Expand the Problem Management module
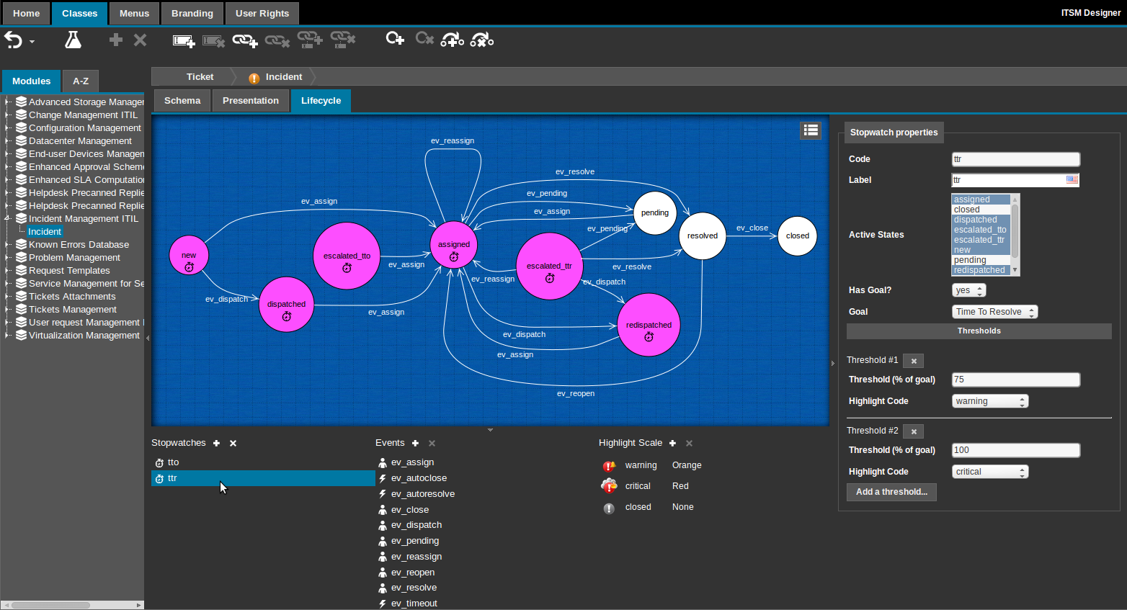The height and width of the screenshot is (610, 1127). pos(7,258)
